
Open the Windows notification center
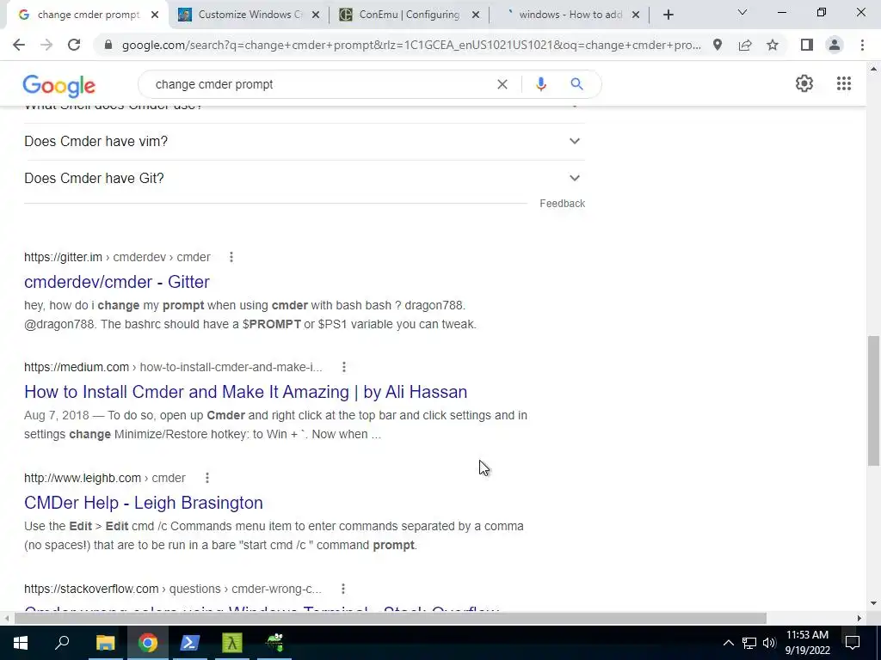click(x=853, y=643)
